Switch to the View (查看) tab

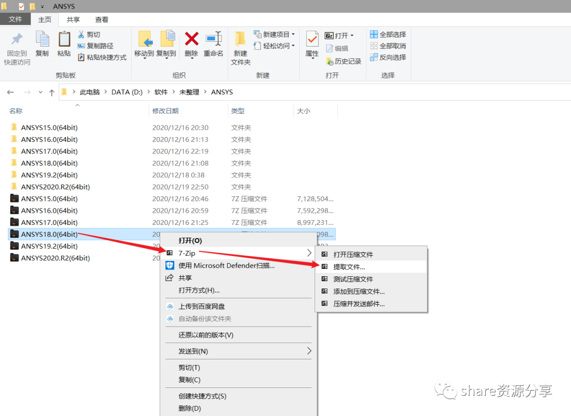tap(102, 20)
